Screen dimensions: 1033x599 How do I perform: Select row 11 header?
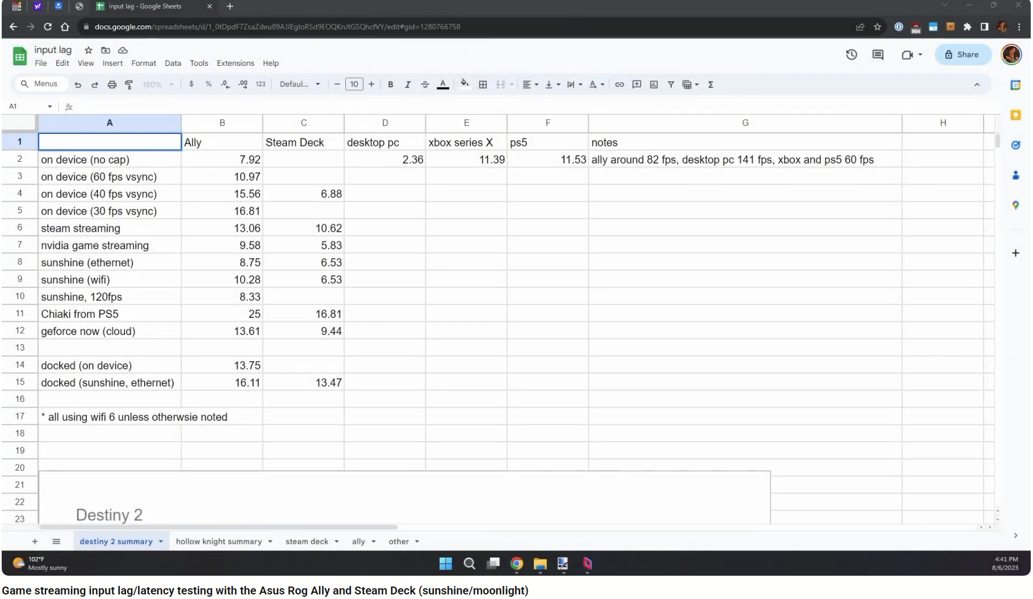point(20,313)
